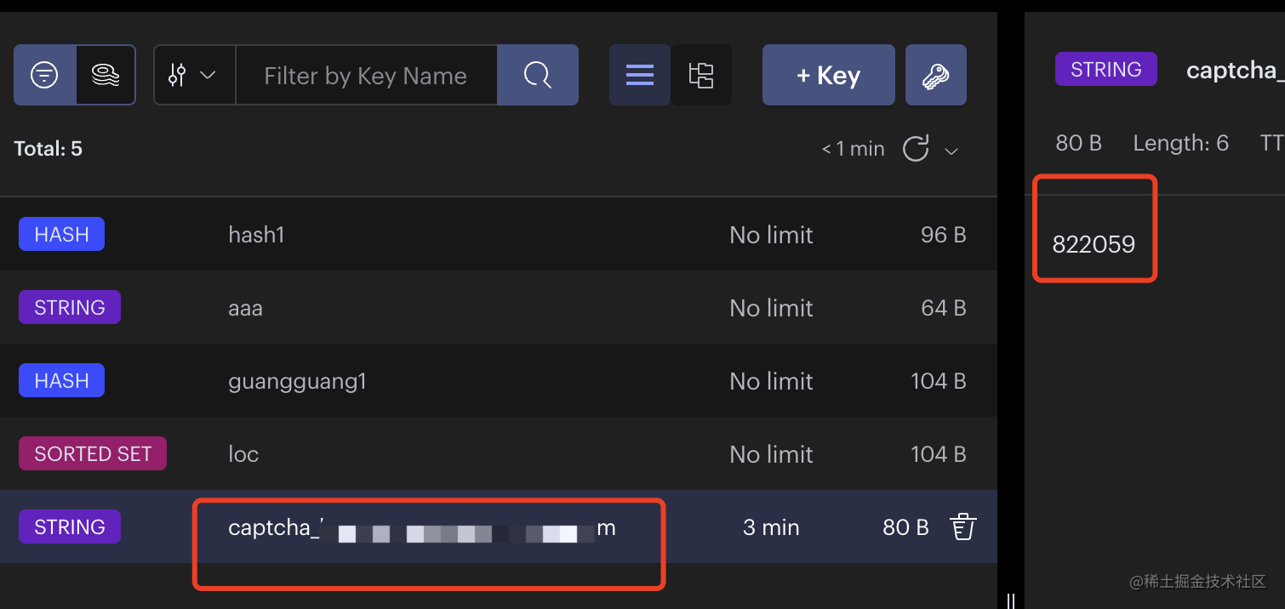This screenshot has height=609, width=1285.
Task: Delete the captcha key with trash icon
Action: point(962,527)
